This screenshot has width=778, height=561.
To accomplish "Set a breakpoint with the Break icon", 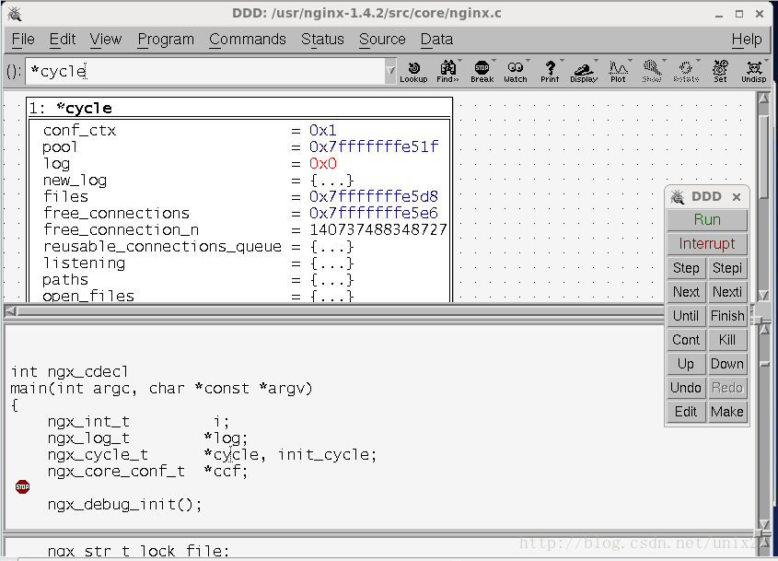I will tap(482, 72).
